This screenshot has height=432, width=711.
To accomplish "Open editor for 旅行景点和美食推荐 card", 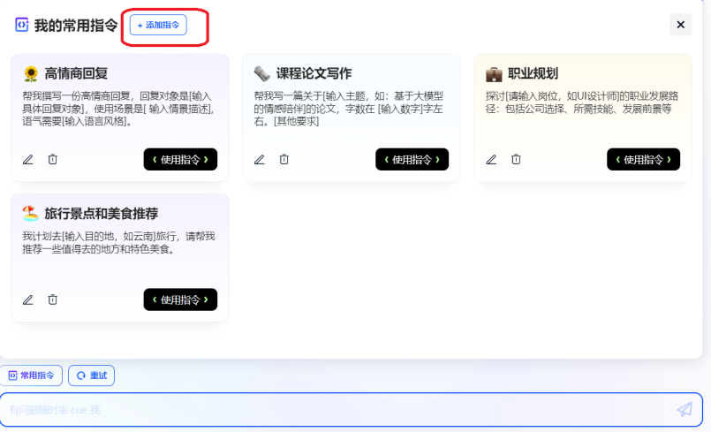I will pyautogui.click(x=28, y=300).
